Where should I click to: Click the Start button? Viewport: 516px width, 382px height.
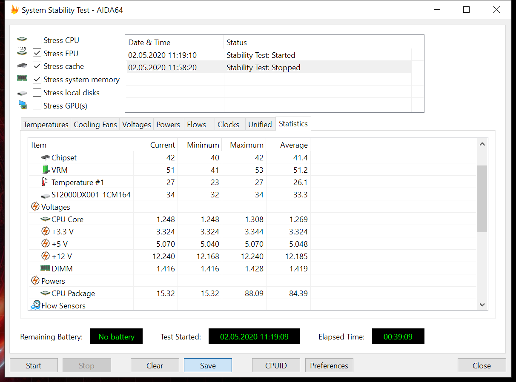point(34,365)
